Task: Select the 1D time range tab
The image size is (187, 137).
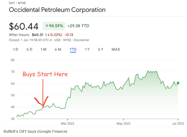Action: click(16, 49)
